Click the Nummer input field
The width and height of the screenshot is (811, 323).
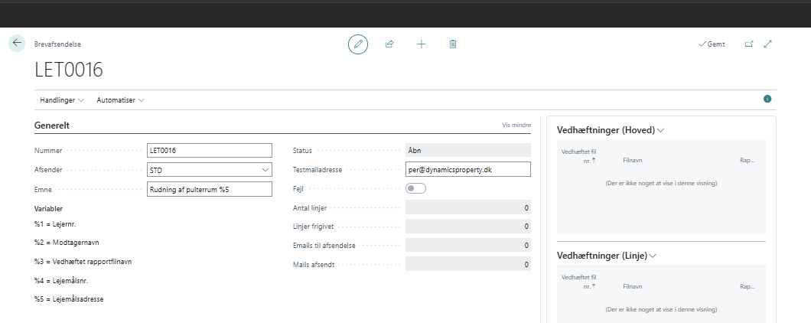click(209, 151)
